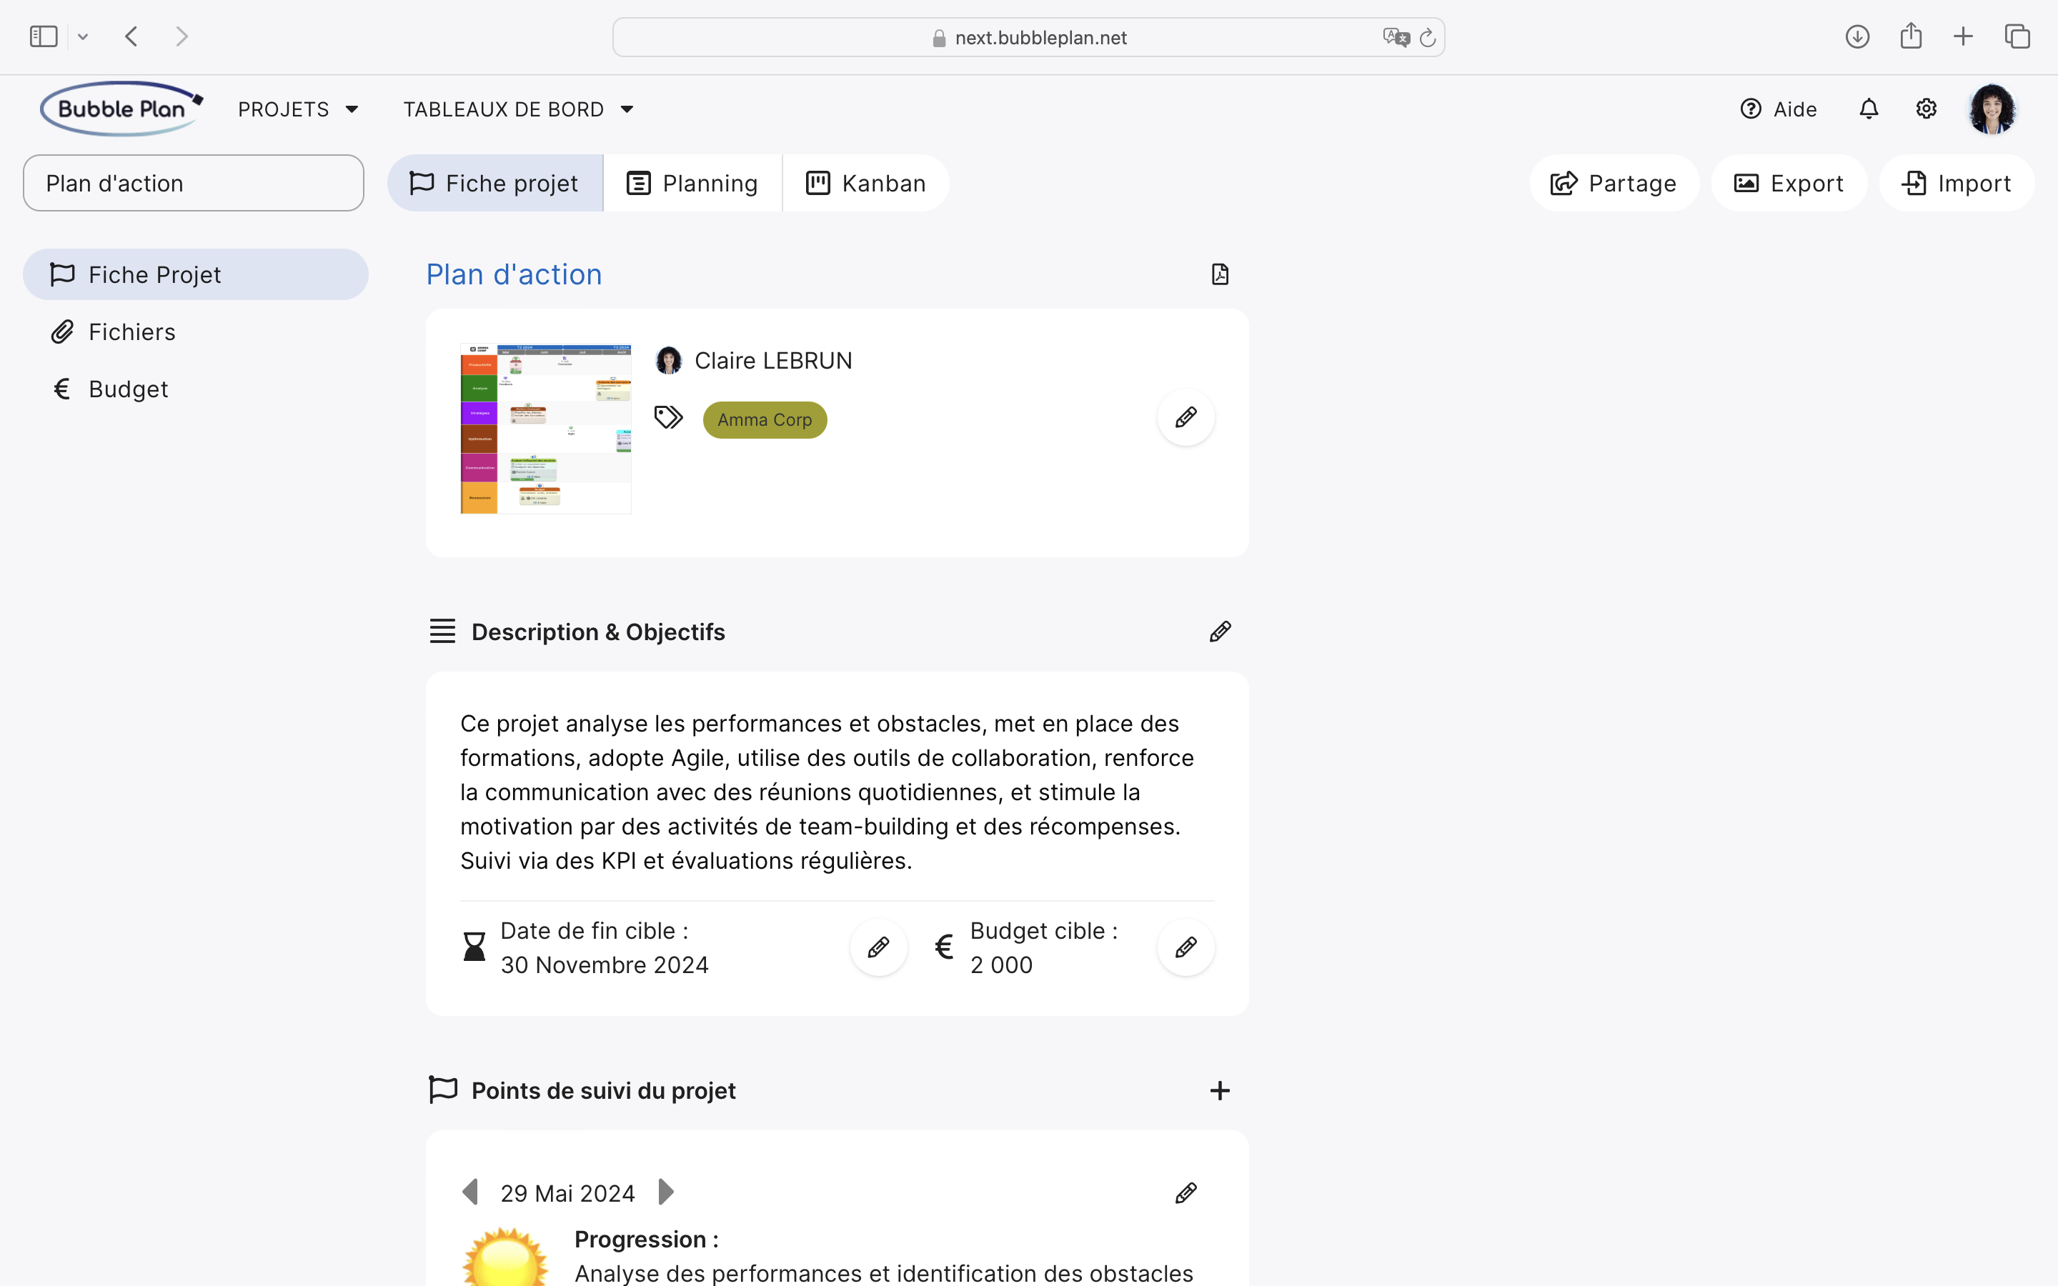Click the Amma Corp tag label
Viewport: 2058px width, 1286px height.
coord(765,419)
